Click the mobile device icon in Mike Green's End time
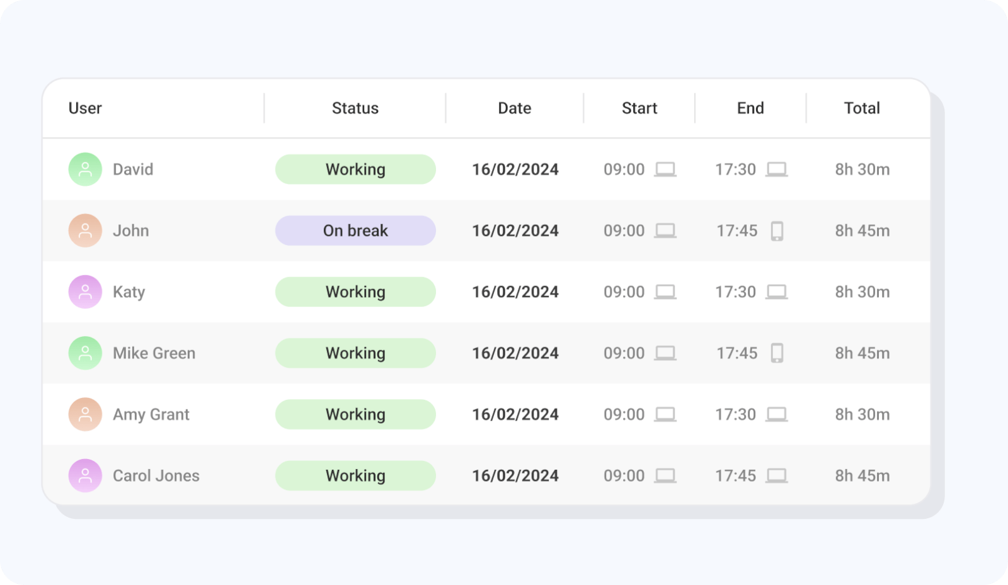This screenshot has height=585, width=1008. point(777,353)
